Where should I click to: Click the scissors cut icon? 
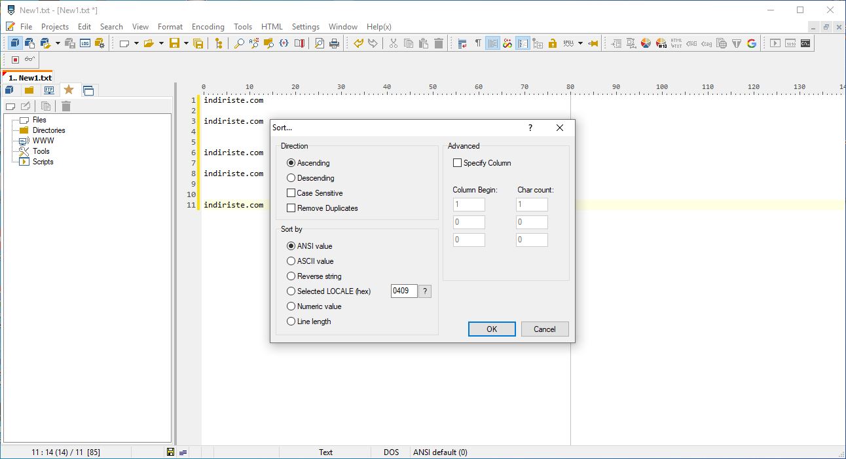[394, 43]
